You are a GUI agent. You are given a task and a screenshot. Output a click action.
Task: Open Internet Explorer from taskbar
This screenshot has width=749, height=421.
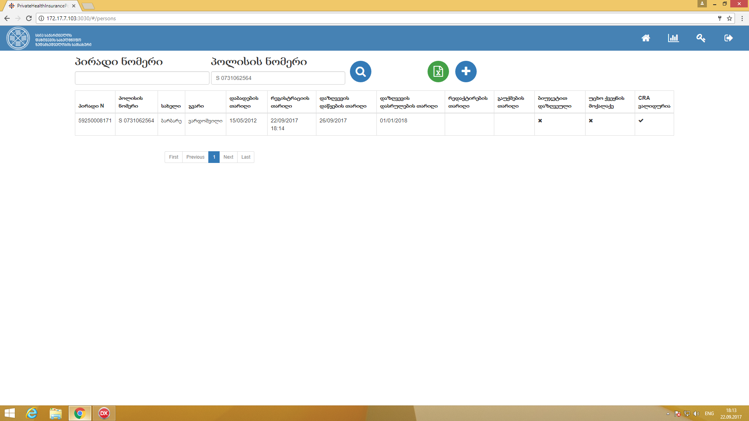(x=32, y=413)
